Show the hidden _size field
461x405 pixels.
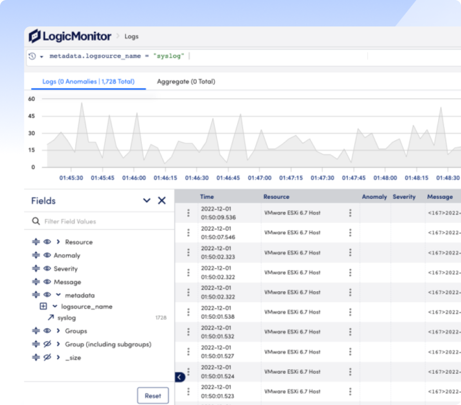click(x=47, y=357)
